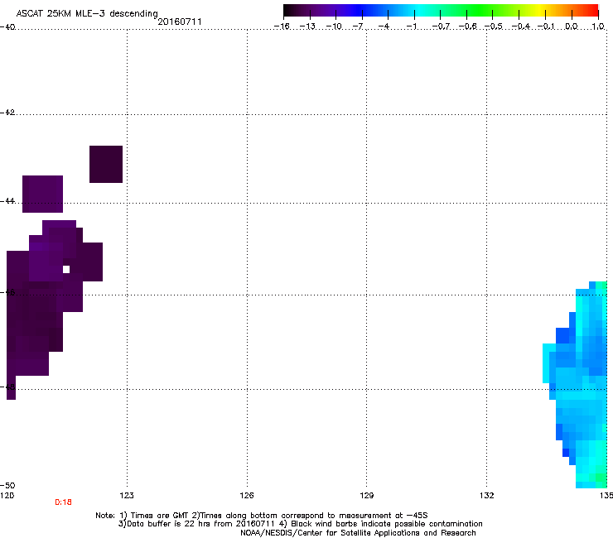Click the latitude axis label "-50"

(7, 485)
